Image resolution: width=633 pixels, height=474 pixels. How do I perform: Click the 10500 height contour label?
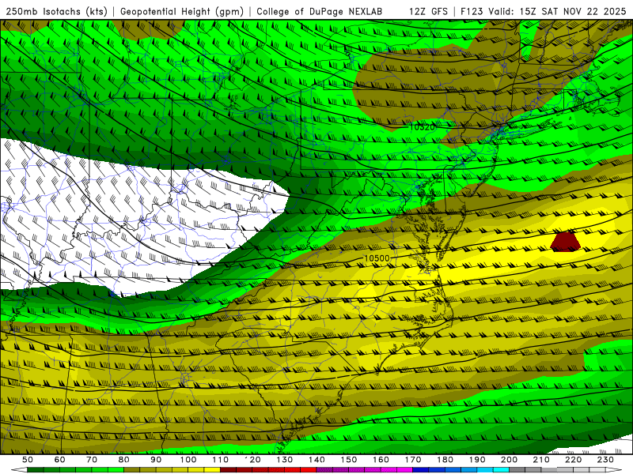click(x=377, y=258)
